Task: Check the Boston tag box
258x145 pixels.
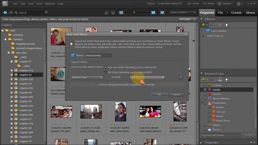Action: point(210,108)
